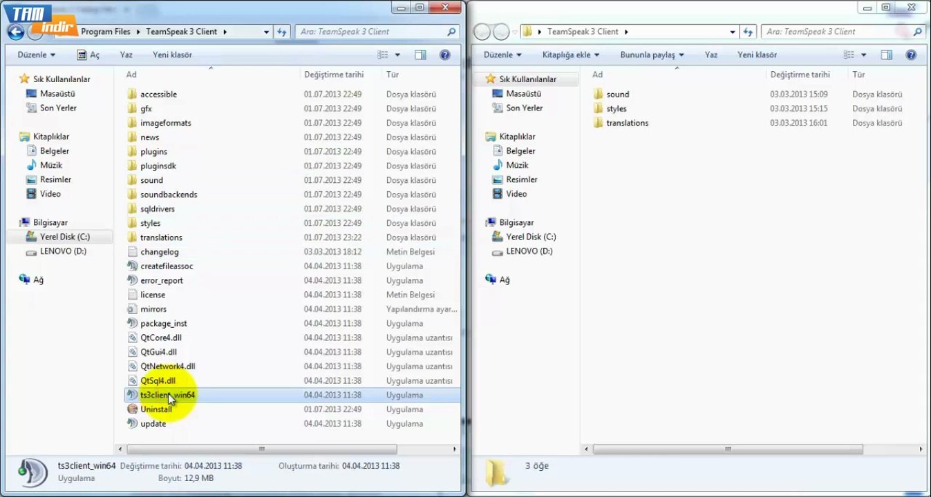Viewport: 931px width, 497px height.
Task: Open help icon in left window toolbar
Action: click(x=445, y=55)
